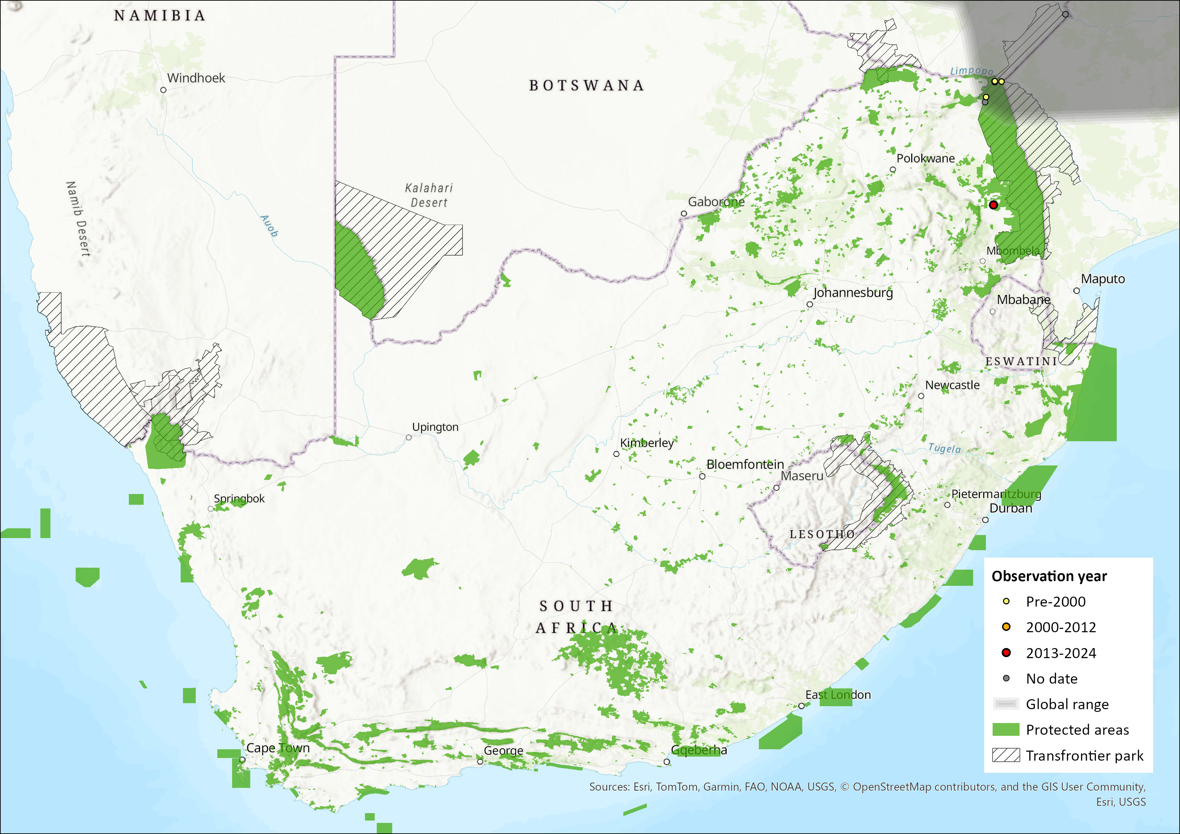This screenshot has height=834, width=1180.
Task: Click the Pre-2000 yellow legend symbol
Action: point(1006,601)
